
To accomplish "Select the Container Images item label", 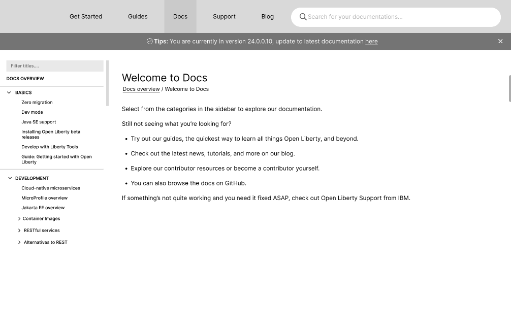I will point(41,218).
